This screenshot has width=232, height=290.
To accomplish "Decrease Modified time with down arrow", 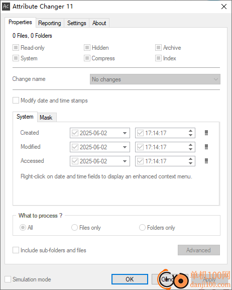I will pyautogui.click(x=191, y=149).
